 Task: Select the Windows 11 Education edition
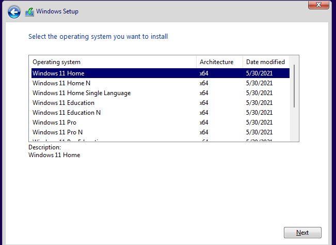point(161,103)
